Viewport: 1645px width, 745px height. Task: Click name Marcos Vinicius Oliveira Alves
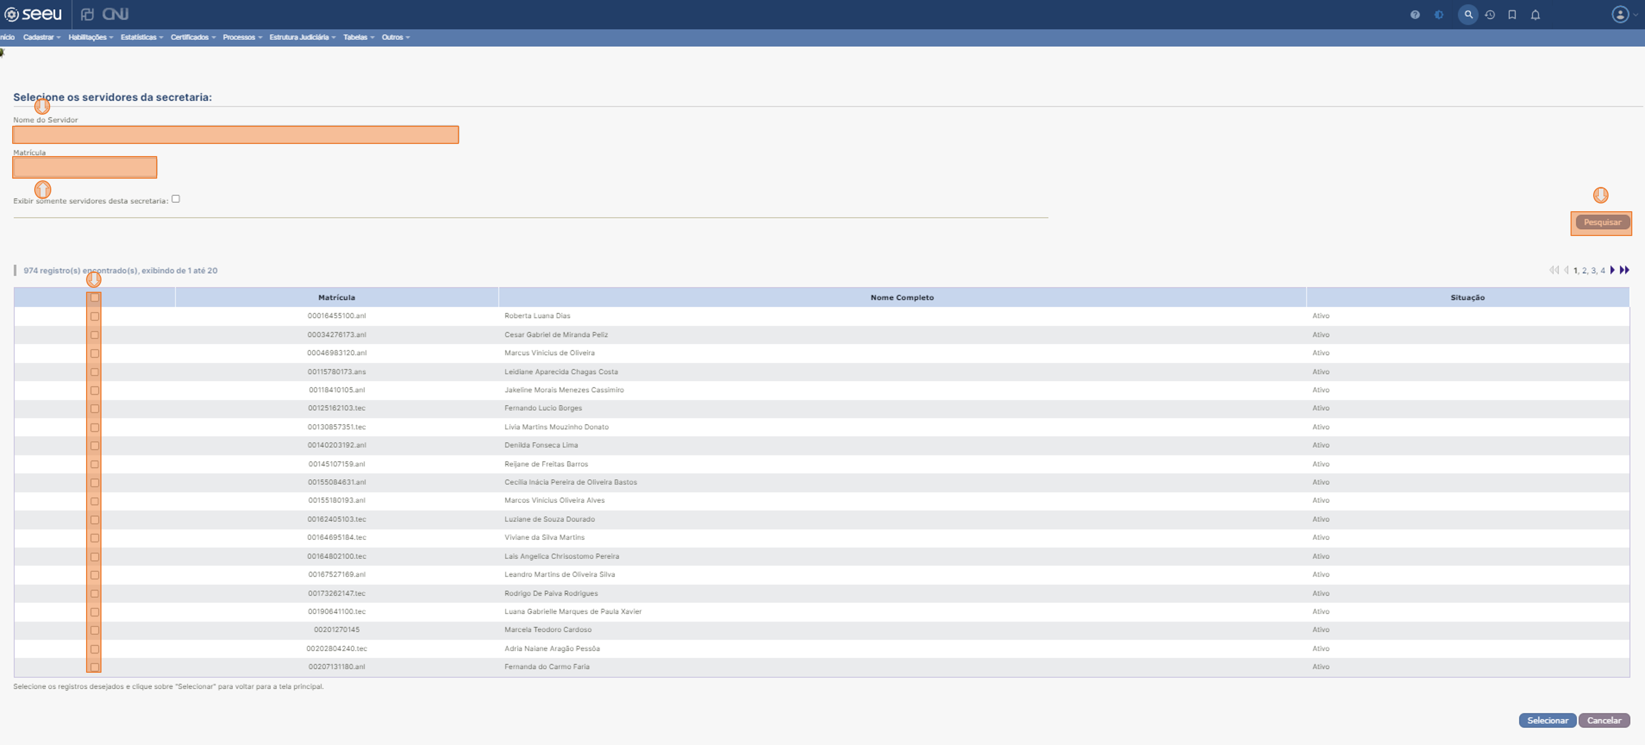point(554,501)
